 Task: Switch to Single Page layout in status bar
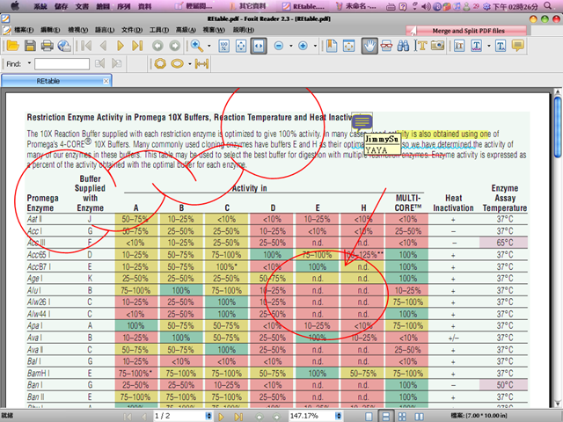[x=369, y=416]
